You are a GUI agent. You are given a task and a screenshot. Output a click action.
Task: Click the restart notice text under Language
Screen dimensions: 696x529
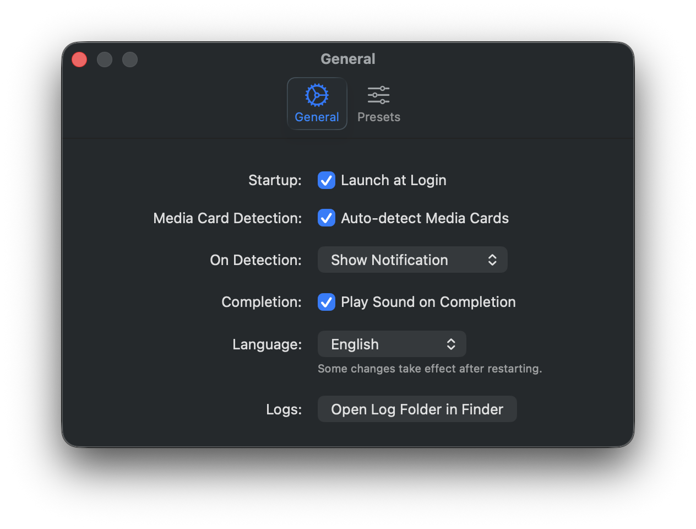pyautogui.click(x=430, y=369)
